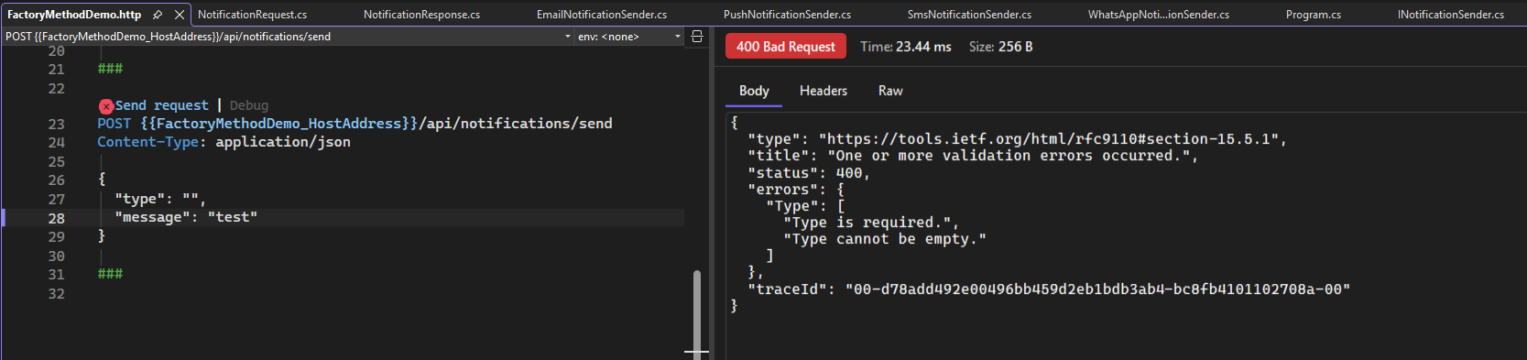Open the env: <none> environment dropdown
Image resolution: width=1527 pixels, height=360 pixels.
[x=629, y=37]
